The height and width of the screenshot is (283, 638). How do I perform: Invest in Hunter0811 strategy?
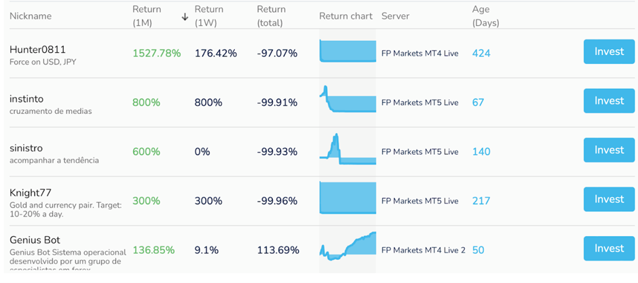(x=609, y=52)
